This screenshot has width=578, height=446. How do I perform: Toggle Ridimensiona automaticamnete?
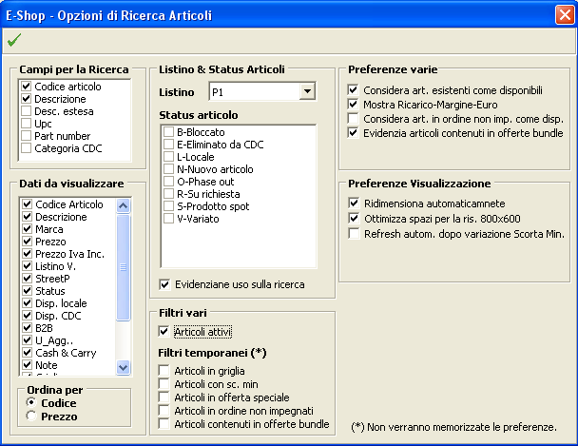(x=354, y=204)
